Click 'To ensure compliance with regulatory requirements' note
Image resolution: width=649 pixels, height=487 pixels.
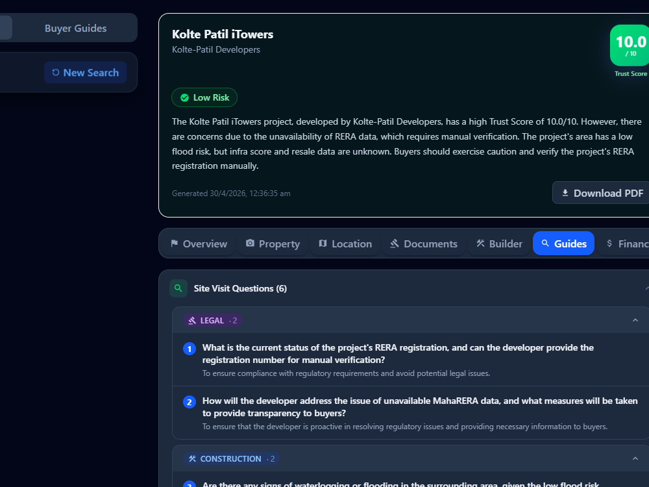pos(346,373)
